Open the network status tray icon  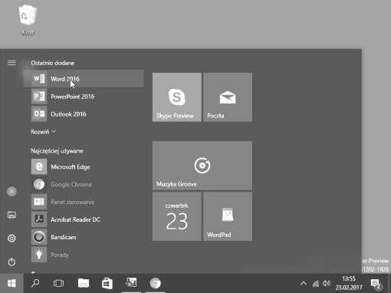tap(316, 283)
